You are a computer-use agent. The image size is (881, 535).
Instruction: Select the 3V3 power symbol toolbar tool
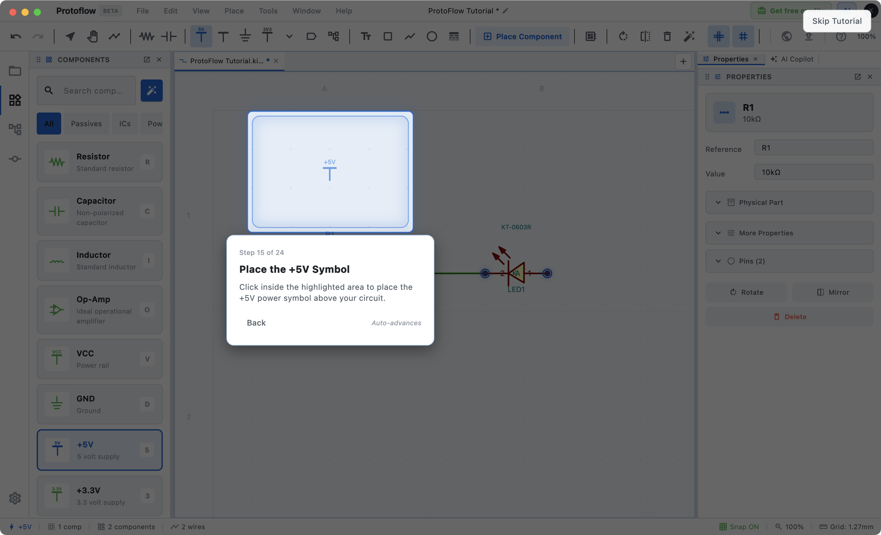click(267, 36)
